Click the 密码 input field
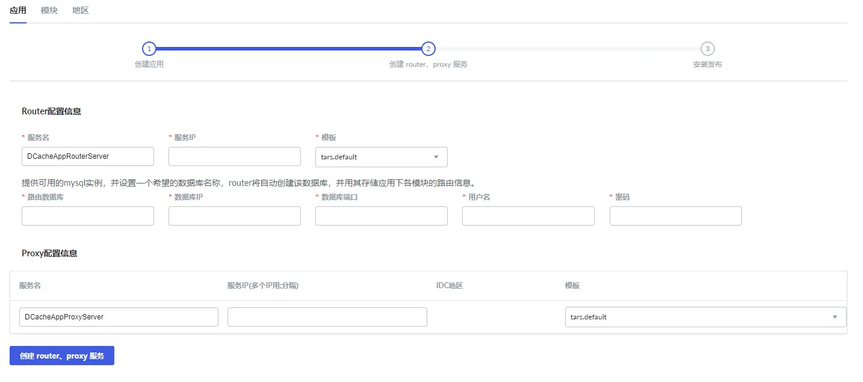Image resolution: width=863 pixels, height=382 pixels. [x=676, y=216]
